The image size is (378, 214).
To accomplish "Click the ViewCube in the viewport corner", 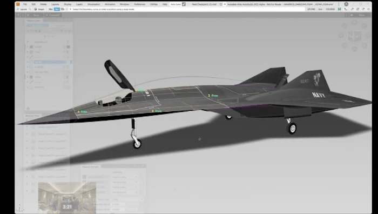I will [x=354, y=36].
